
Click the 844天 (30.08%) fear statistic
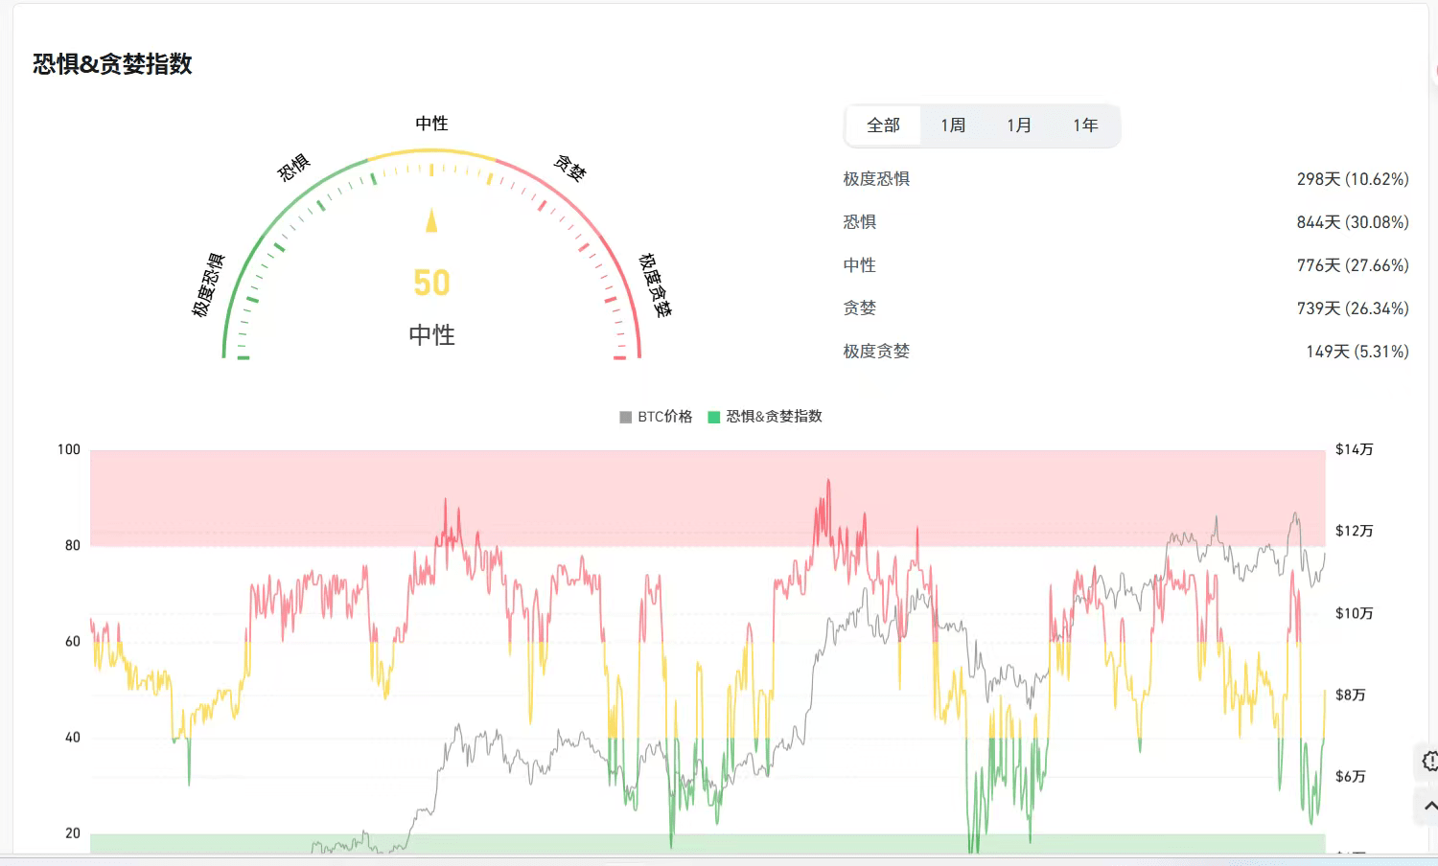pos(1352,222)
